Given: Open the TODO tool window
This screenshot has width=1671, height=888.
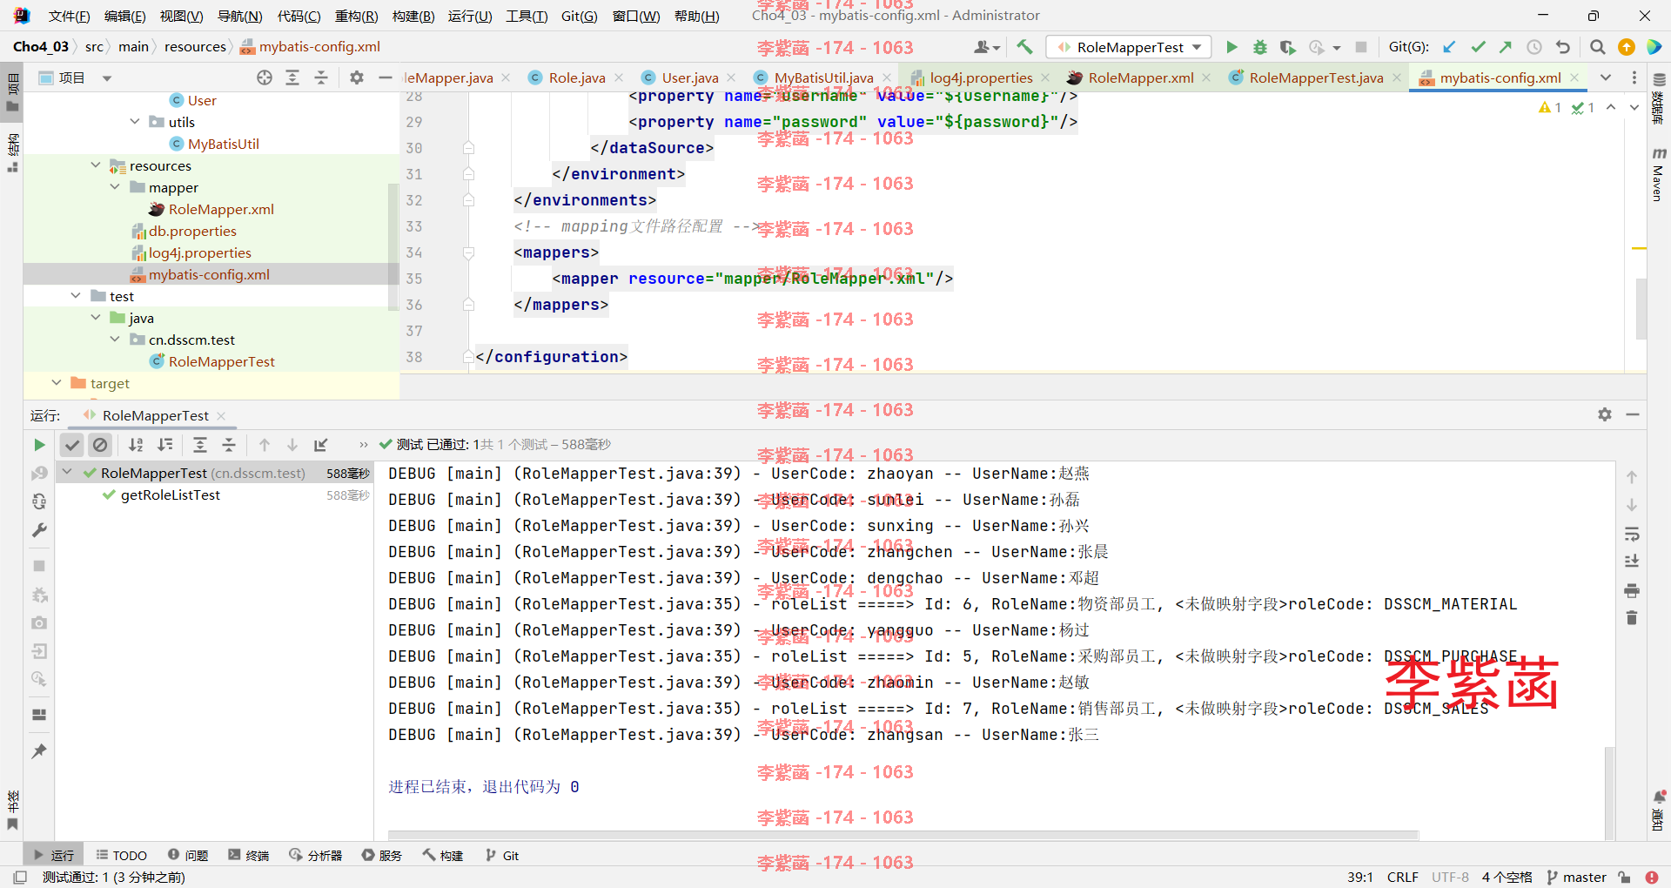Looking at the screenshot, I should [121, 855].
